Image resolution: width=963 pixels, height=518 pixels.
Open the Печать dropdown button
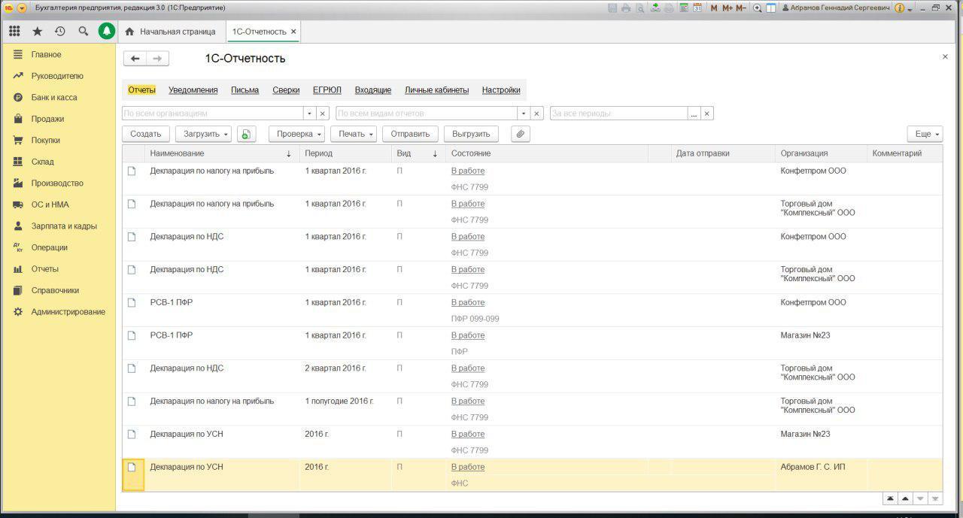click(353, 134)
